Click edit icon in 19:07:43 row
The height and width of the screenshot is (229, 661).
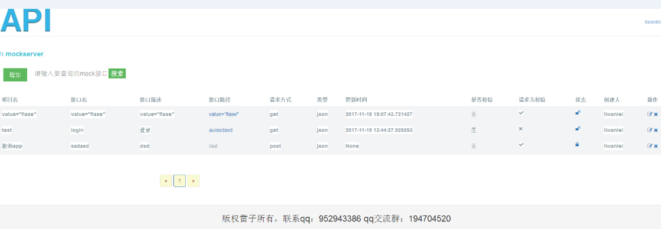650,114
